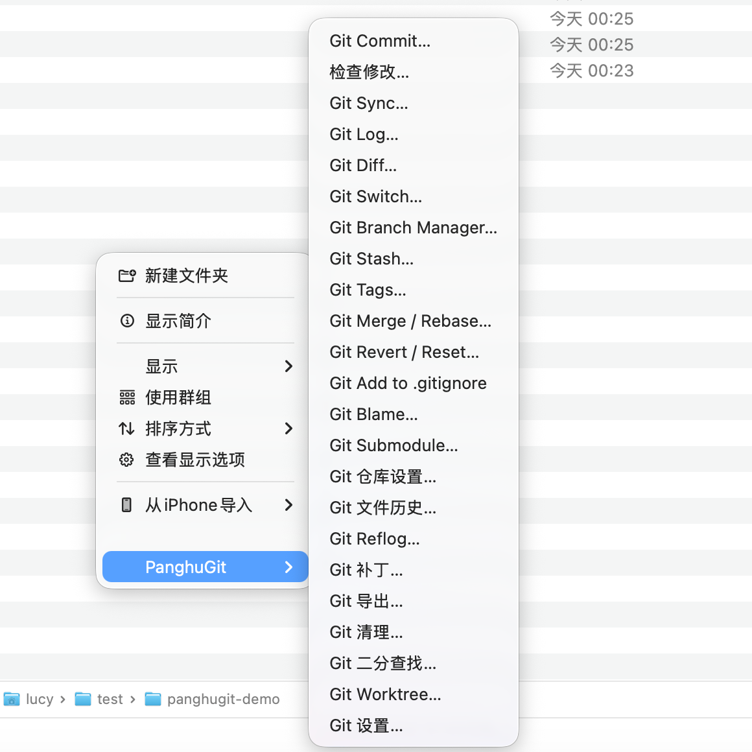
Task: Click the panghugit-demo folder icon in path bar
Action: [x=153, y=699]
